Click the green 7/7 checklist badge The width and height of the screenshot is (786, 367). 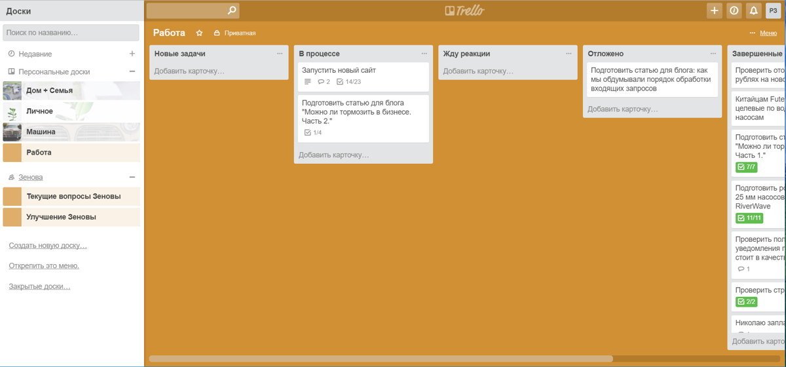[x=747, y=167]
